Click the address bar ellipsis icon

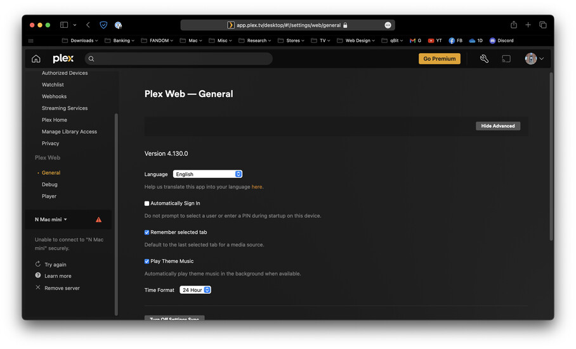click(388, 25)
